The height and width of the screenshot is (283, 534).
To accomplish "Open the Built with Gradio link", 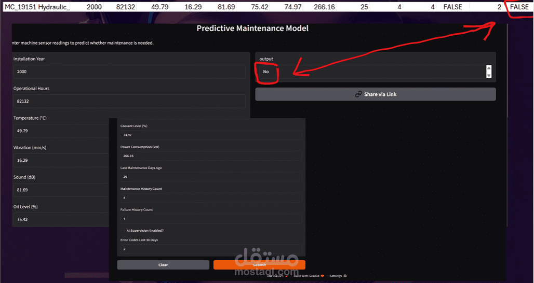I will coord(309,276).
